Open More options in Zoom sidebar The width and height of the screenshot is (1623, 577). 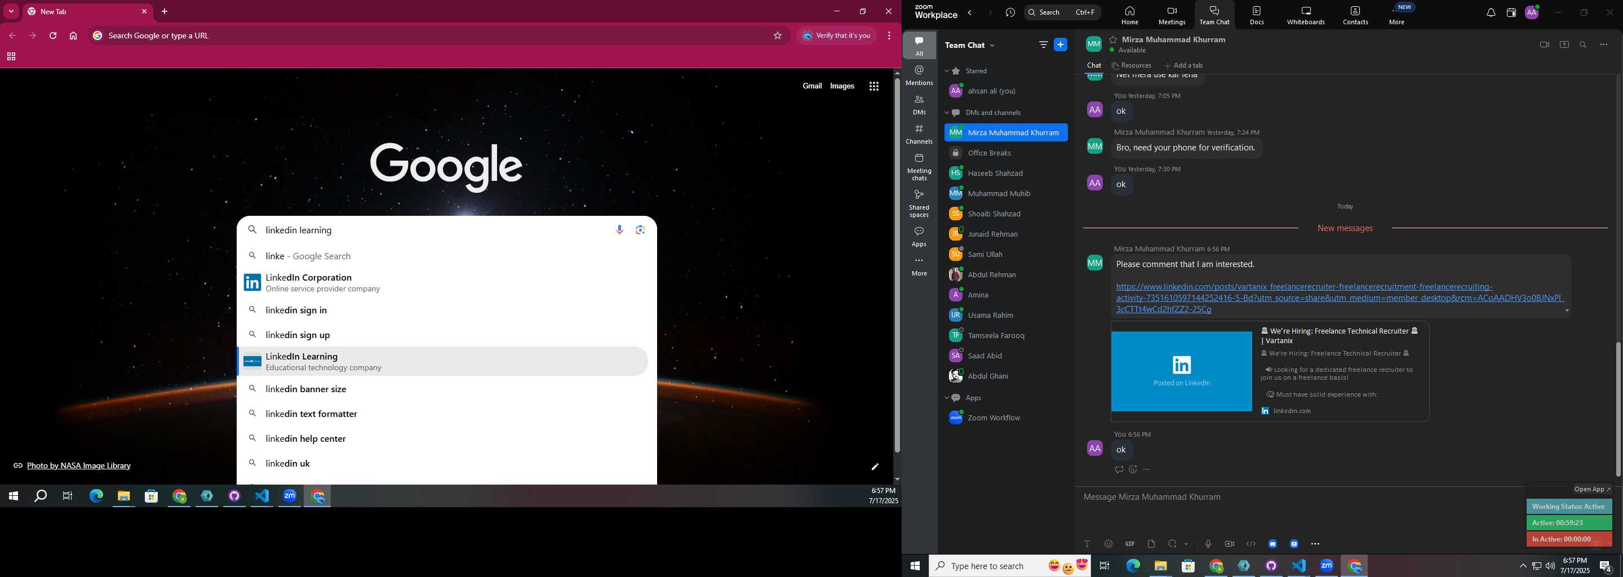(919, 267)
